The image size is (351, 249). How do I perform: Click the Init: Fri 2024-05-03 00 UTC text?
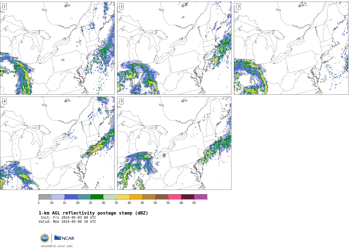[x=69, y=218]
